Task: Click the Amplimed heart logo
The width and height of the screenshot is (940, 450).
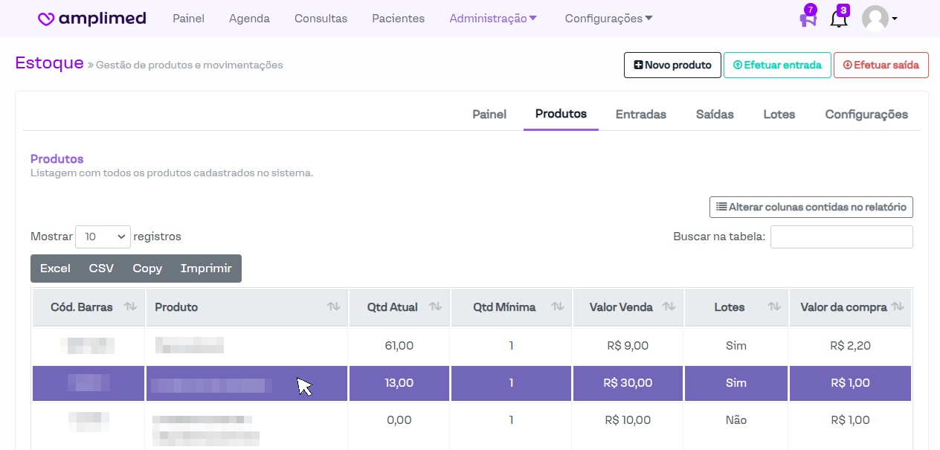Action: coord(46,19)
